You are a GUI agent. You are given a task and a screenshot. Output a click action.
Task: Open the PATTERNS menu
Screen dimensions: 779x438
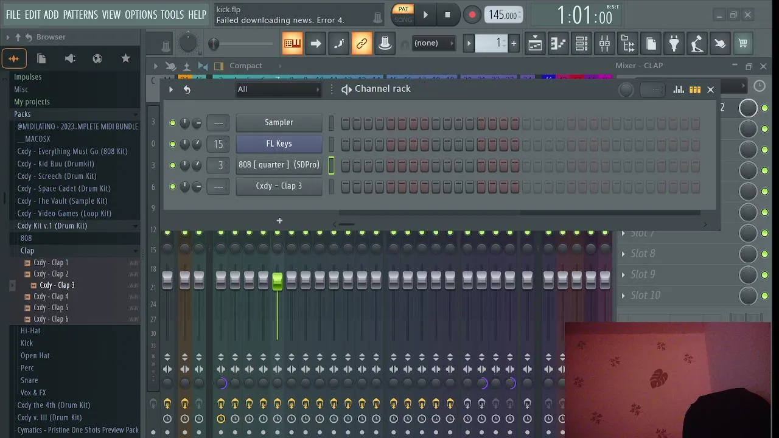pyautogui.click(x=80, y=15)
